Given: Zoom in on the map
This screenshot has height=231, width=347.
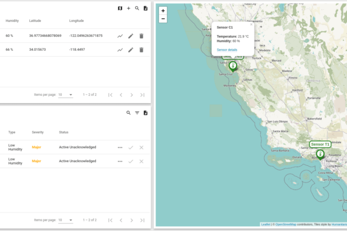Looking at the screenshot, I should click(163, 10).
